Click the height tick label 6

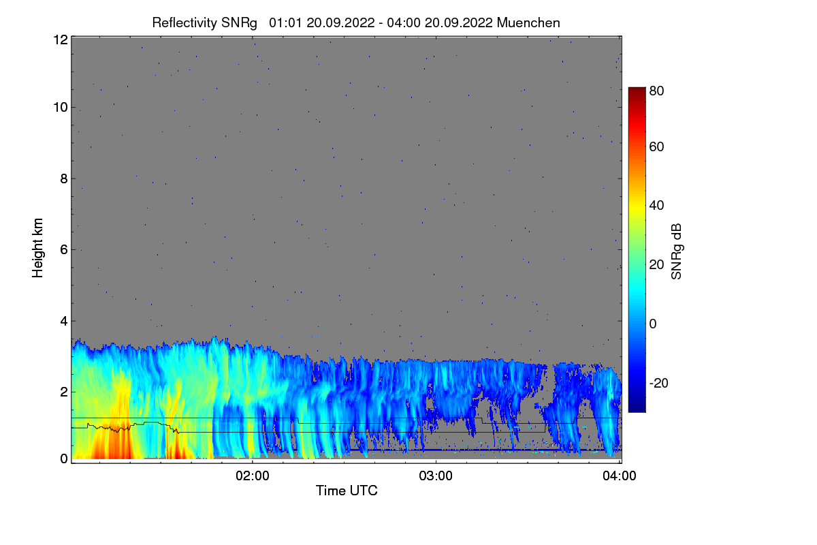pos(63,250)
